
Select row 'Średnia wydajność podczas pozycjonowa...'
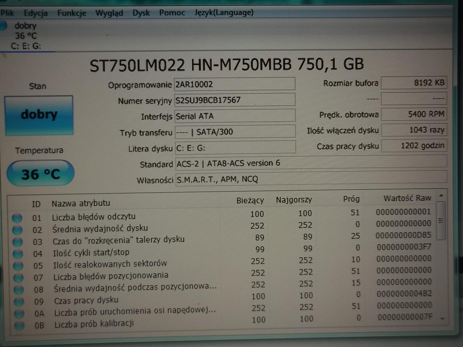(223, 286)
